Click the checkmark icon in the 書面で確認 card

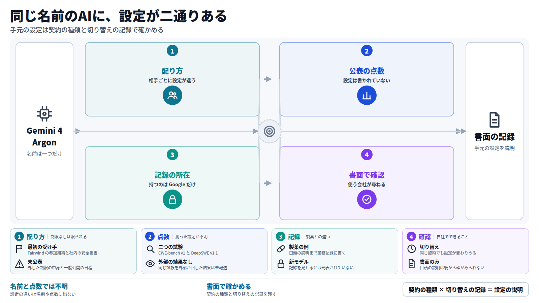367,199
